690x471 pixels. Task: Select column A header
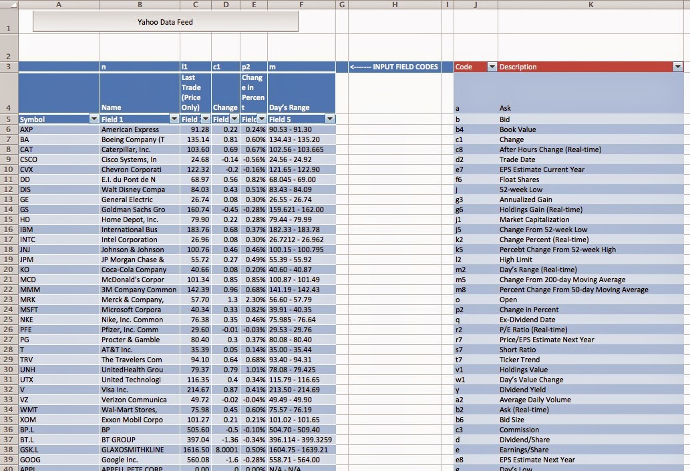pyautogui.click(x=59, y=5)
